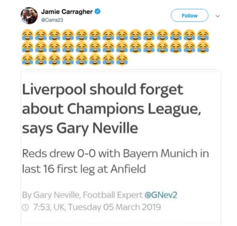Click the Tuesday 05 March 2019 timestamp
Image resolution: width=237 pixels, height=226 pixels.
coord(114,207)
